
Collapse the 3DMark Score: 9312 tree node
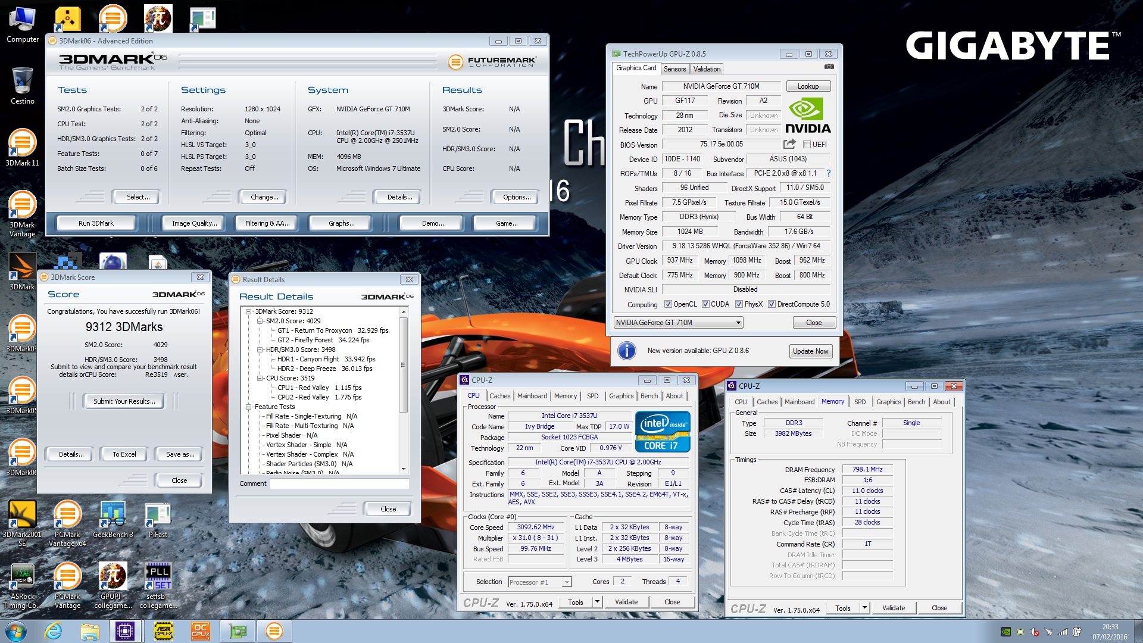click(249, 311)
